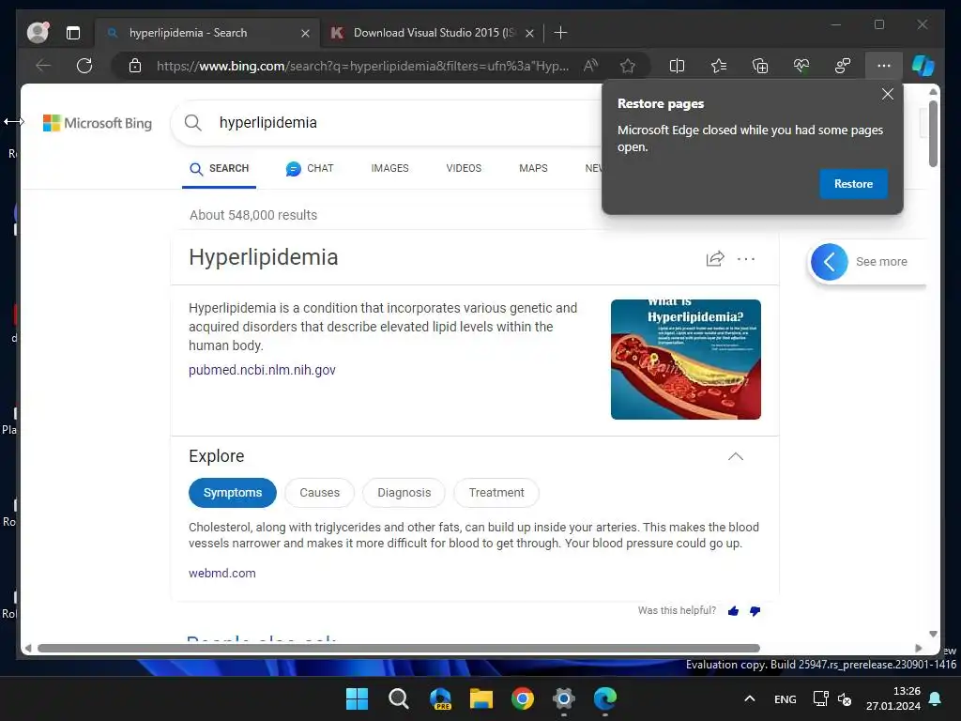
Task: Open Settings and more ellipsis menu
Action: tap(884, 66)
